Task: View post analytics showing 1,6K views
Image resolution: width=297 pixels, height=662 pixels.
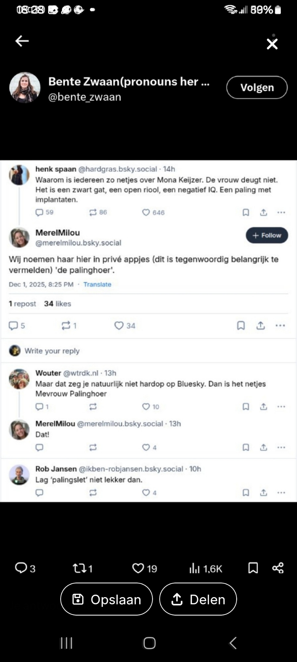Action: click(206, 568)
